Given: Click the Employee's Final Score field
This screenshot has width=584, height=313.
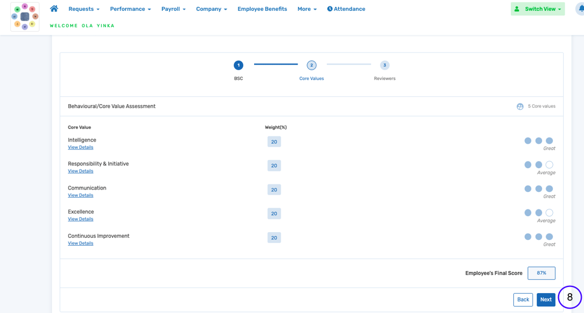Looking at the screenshot, I should point(541,273).
